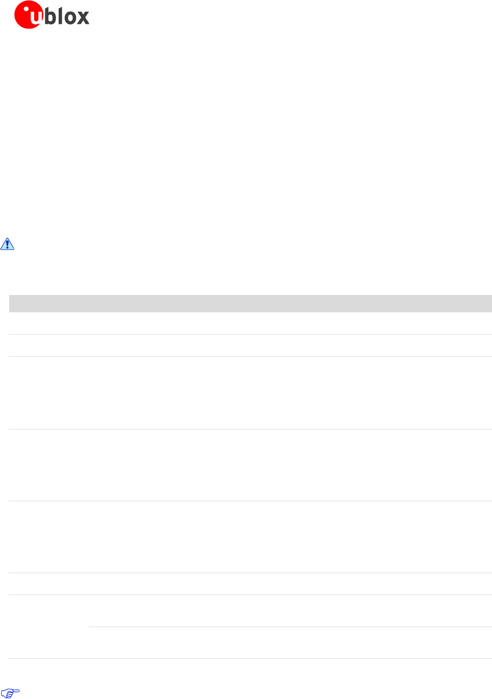Viewport: 492px width, 699px height.
Task: Click the third tall table row
Action: pos(250,537)
